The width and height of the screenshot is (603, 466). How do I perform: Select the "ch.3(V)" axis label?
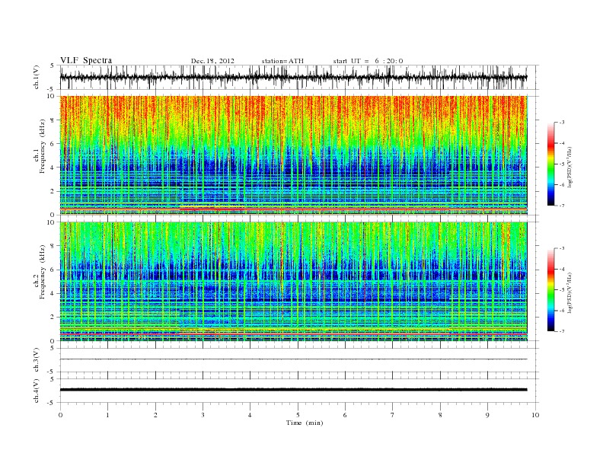pyautogui.click(x=37, y=360)
